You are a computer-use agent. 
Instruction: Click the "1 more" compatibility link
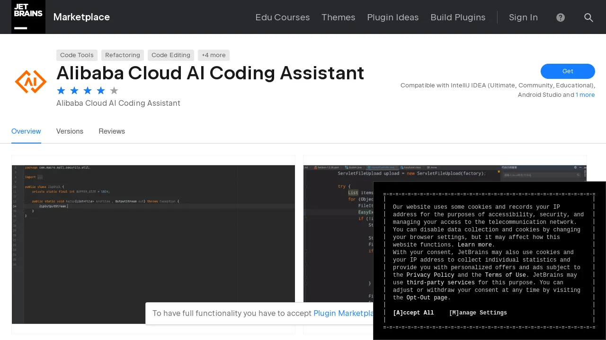(585, 95)
